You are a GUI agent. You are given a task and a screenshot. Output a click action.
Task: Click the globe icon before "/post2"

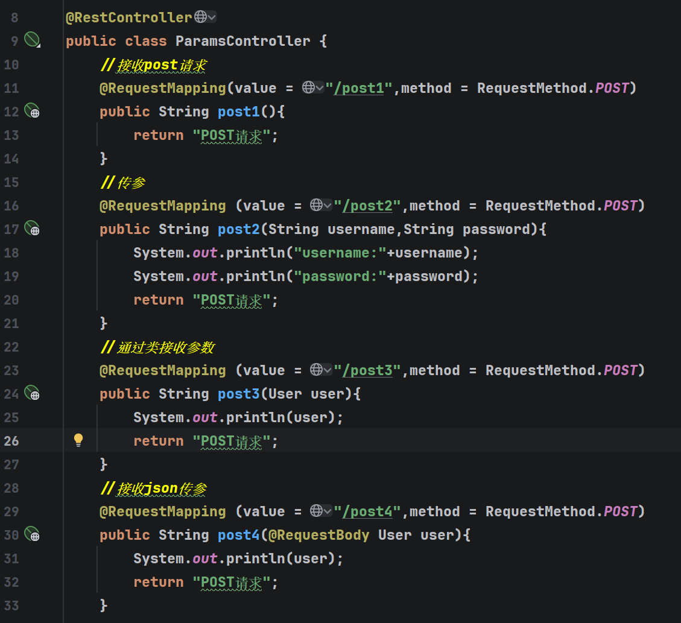coord(317,206)
